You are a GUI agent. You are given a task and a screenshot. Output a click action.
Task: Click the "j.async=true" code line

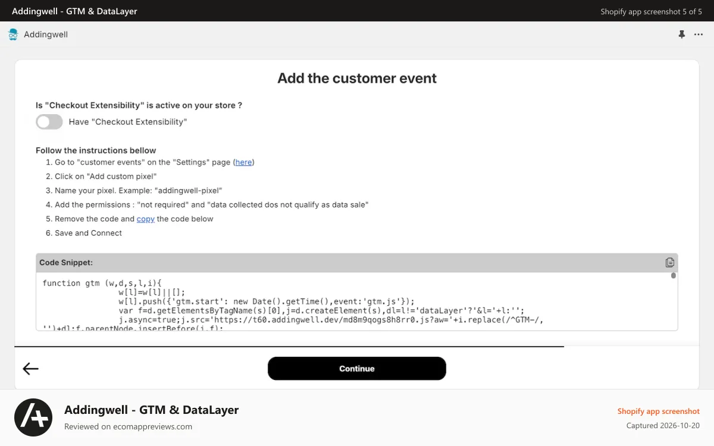[x=331, y=319]
